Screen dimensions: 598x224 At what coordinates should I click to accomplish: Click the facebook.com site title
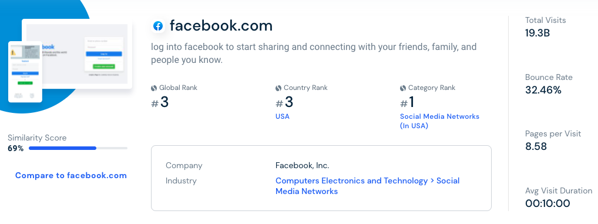(221, 26)
